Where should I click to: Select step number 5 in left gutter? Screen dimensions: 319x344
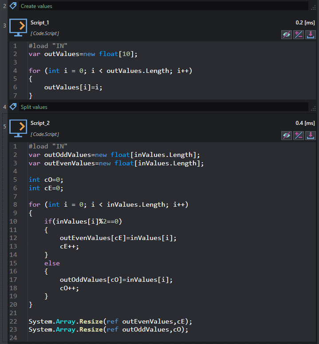point(4,126)
